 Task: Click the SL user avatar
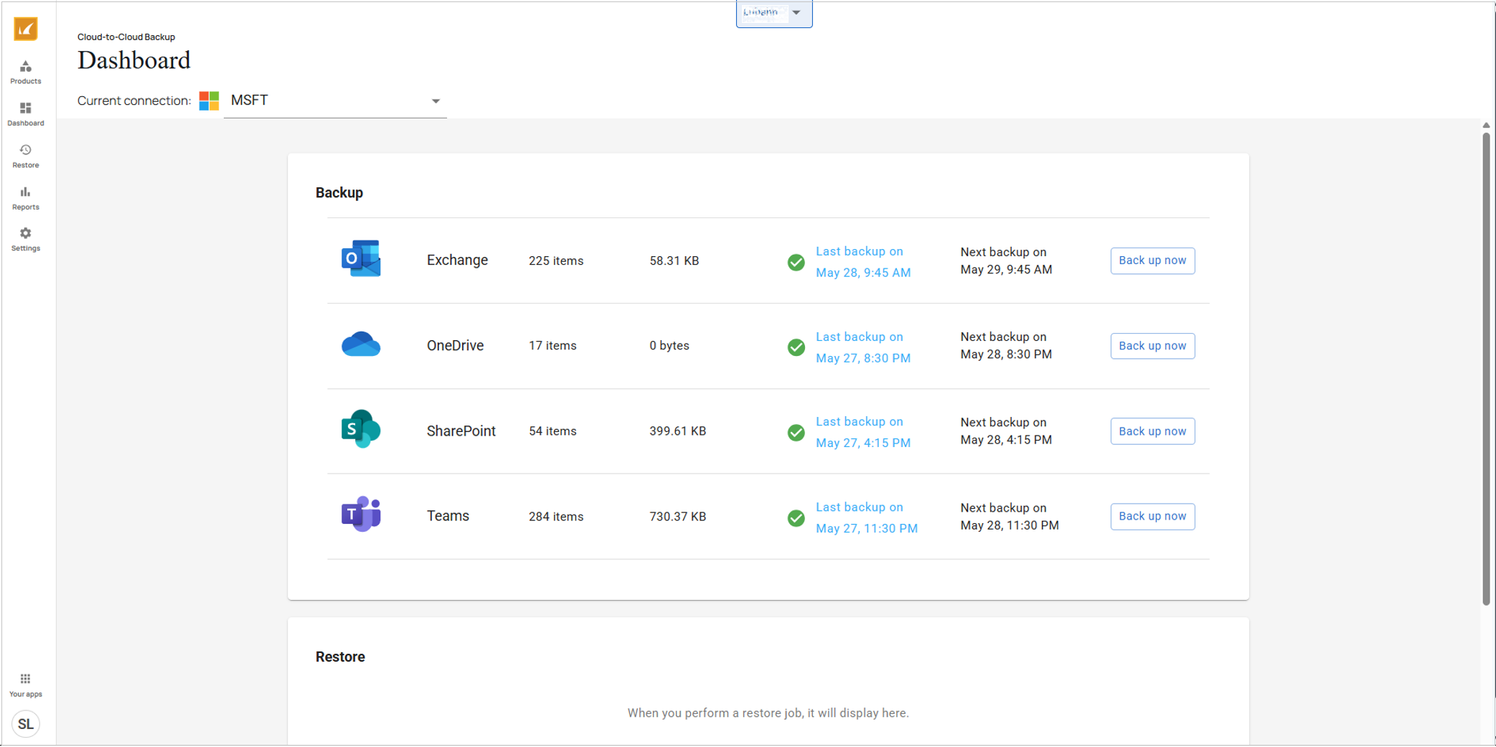pos(26,724)
